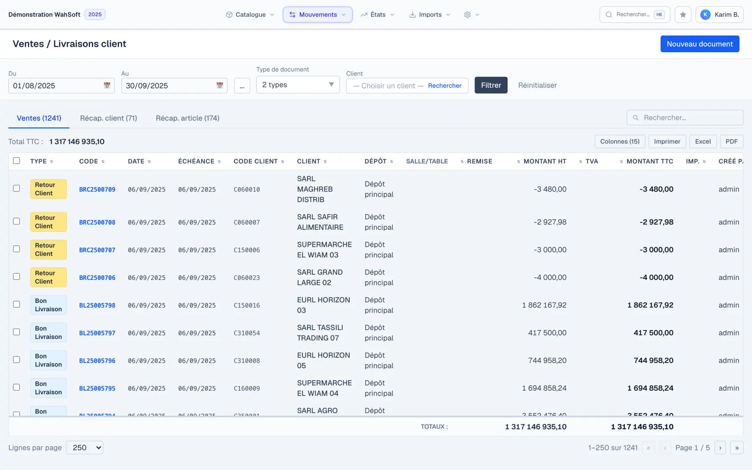Image resolution: width=752 pixels, height=470 pixels.
Task: Sort by REMISE column arrows
Action: (462, 162)
